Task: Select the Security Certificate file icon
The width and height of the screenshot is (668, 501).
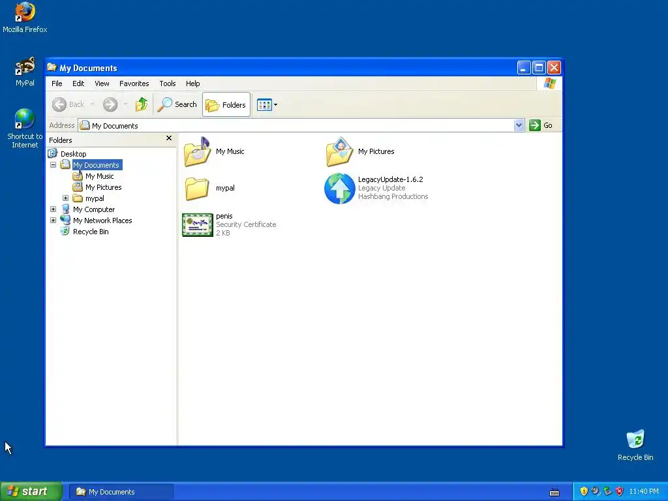Action: [198, 224]
